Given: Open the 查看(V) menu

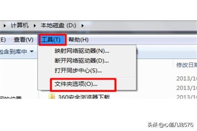Looking at the screenshot, I should point(24,40).
